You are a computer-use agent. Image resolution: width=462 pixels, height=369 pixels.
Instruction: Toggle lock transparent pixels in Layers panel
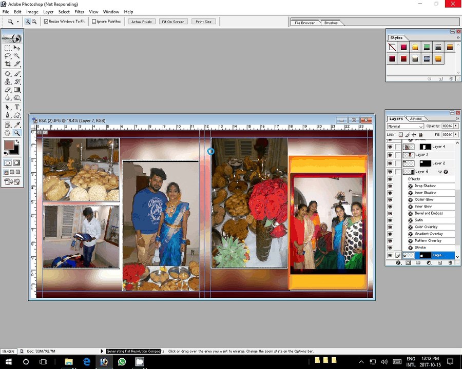pos(401,134)
